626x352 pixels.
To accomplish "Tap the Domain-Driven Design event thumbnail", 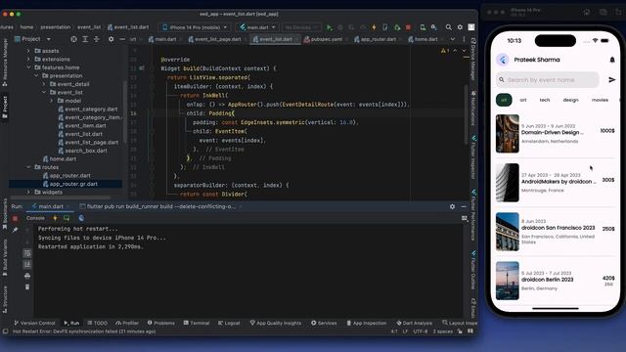I will coord(508,134).
